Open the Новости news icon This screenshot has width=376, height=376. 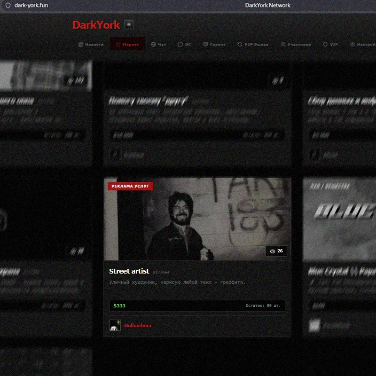click(81, 45)
